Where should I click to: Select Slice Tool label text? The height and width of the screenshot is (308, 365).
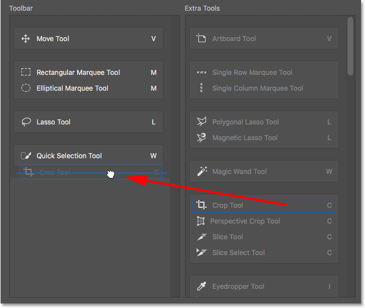228,237
